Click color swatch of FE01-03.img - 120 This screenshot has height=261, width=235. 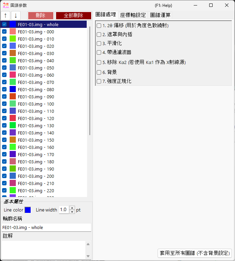click(13, 118)
